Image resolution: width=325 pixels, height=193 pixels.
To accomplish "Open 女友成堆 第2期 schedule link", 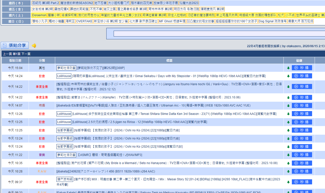I will click(x=43, y=9).
